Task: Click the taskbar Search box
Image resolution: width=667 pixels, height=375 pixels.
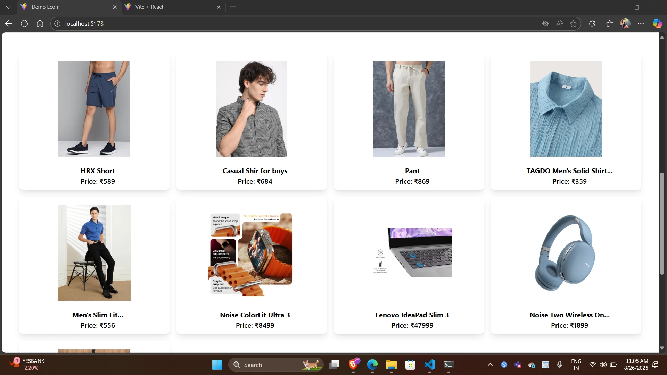Action: 276,365
